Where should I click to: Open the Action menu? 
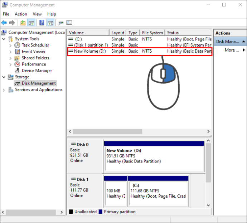21,14
